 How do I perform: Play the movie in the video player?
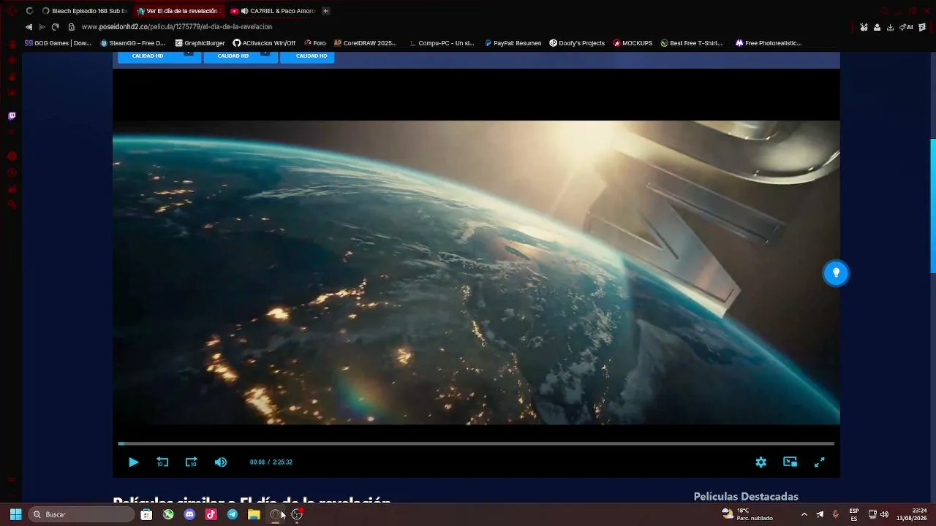tap(133, 462)
